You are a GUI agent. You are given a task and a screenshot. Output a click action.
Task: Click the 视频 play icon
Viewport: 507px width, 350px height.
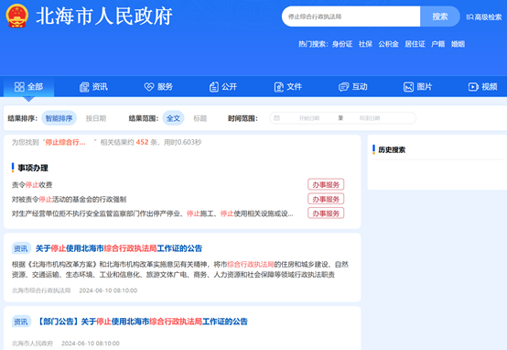[x=473, y=87]
